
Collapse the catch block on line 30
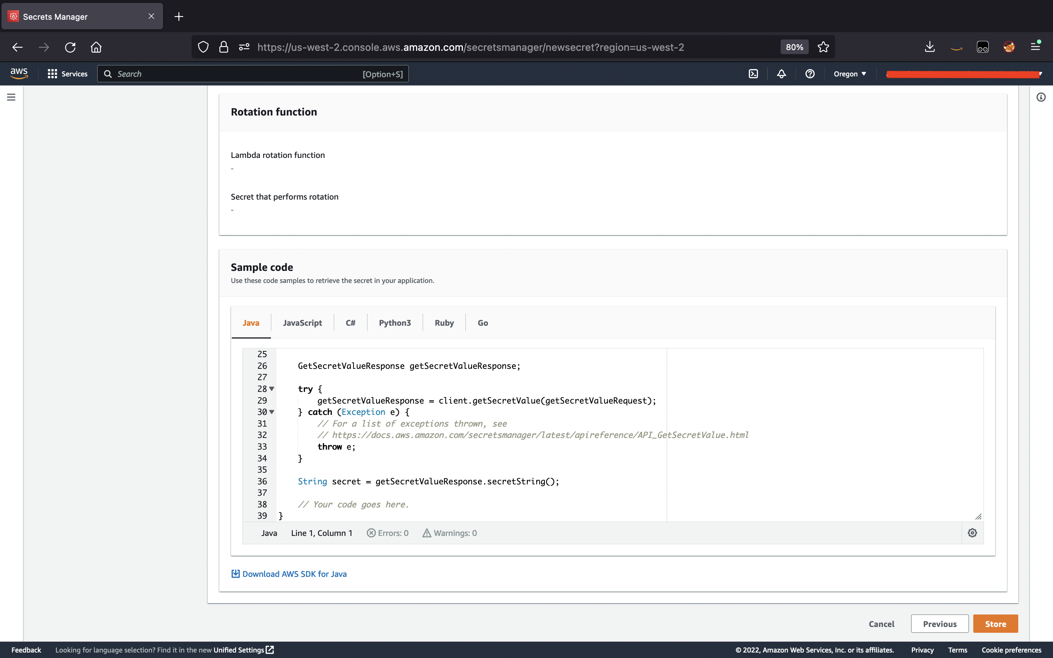272,412
